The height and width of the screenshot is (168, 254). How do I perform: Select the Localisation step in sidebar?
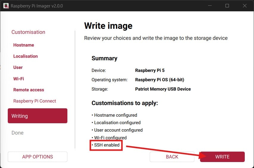pyautogui.click(x=25, y=56)
